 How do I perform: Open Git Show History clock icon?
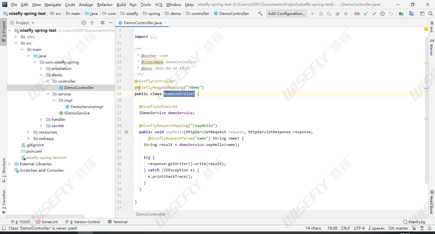click(x=382, y=14)
